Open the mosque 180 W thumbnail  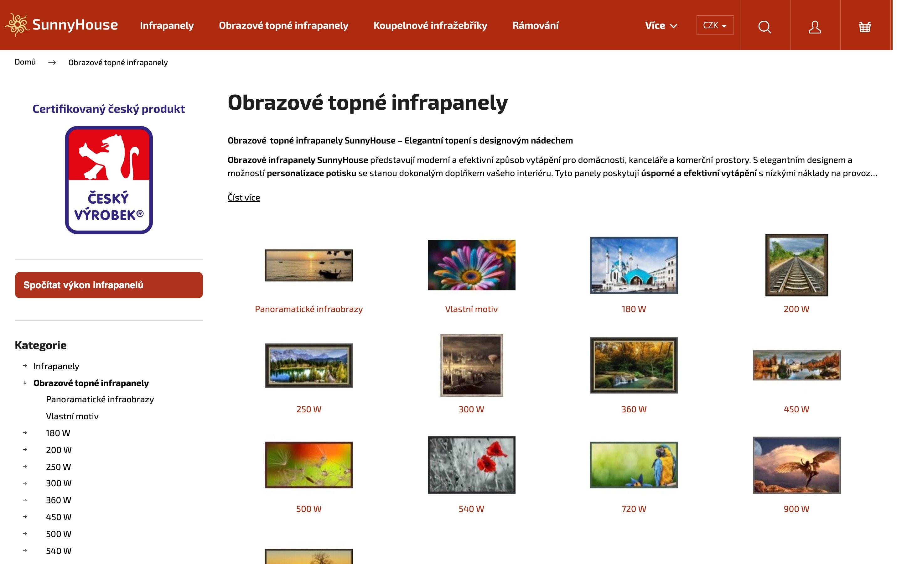[x=634, y=265]
